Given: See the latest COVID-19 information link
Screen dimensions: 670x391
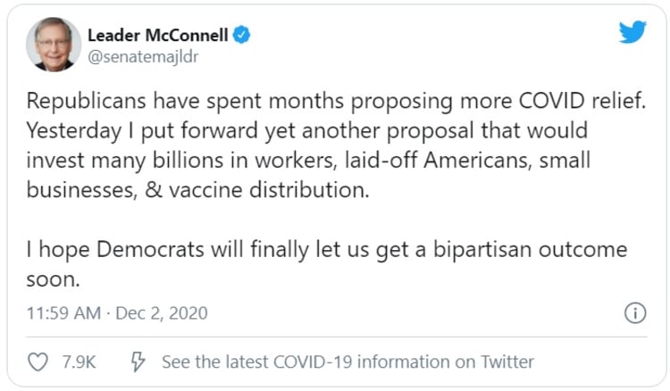Looking at the screenshot, I should [347, 362].
